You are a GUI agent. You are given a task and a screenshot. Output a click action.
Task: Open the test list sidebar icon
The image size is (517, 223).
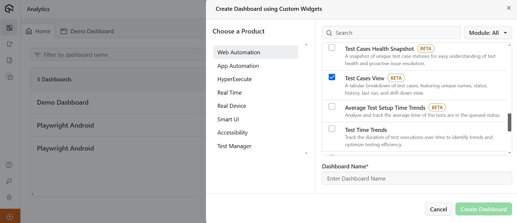(9, 76)
